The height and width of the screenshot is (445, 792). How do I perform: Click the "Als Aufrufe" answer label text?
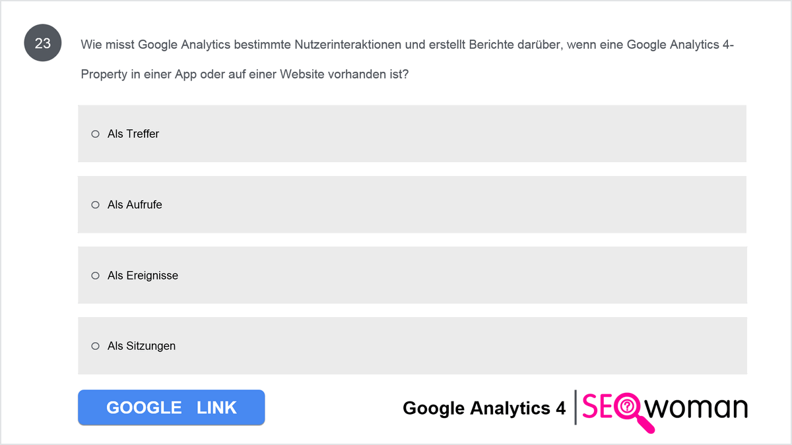pos(135,205)
